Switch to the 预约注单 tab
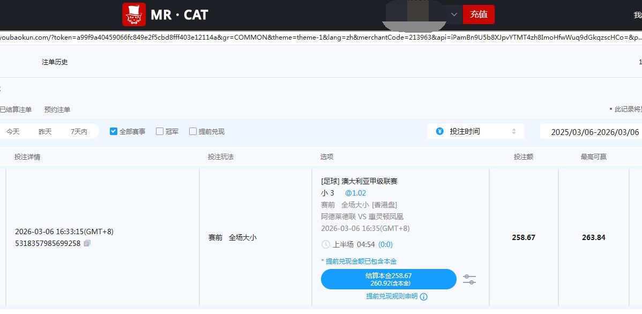 57,109
